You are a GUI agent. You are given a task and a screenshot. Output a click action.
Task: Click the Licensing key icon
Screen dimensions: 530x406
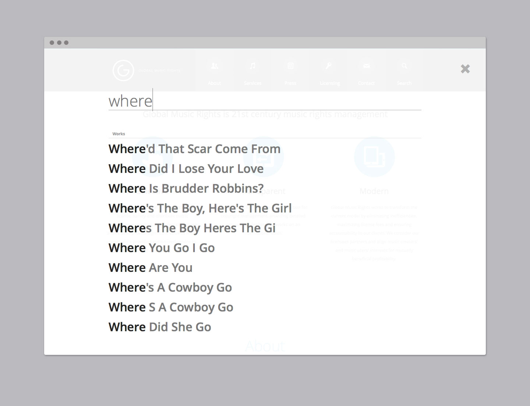(x=329, y=66)
